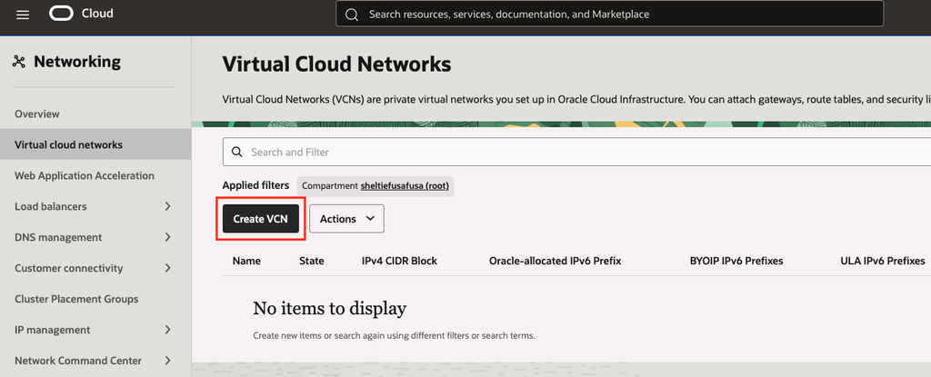The image size is (931, 377).
Task: Open Web Application Acceleration
Action: click(x=85, y=175)
